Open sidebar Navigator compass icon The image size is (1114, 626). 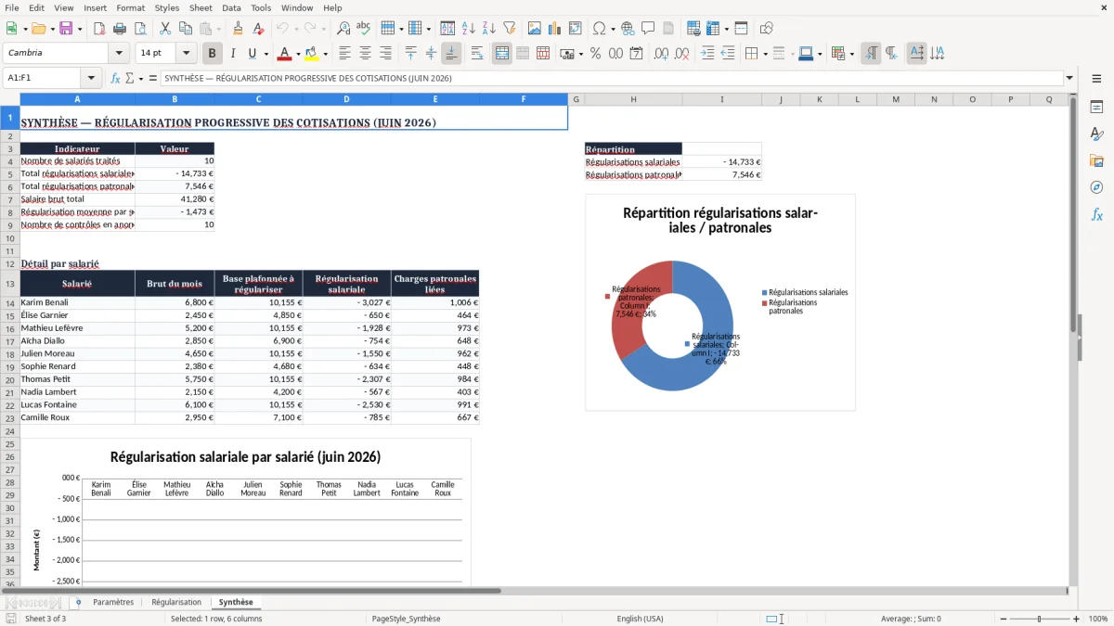(1096, 187)
